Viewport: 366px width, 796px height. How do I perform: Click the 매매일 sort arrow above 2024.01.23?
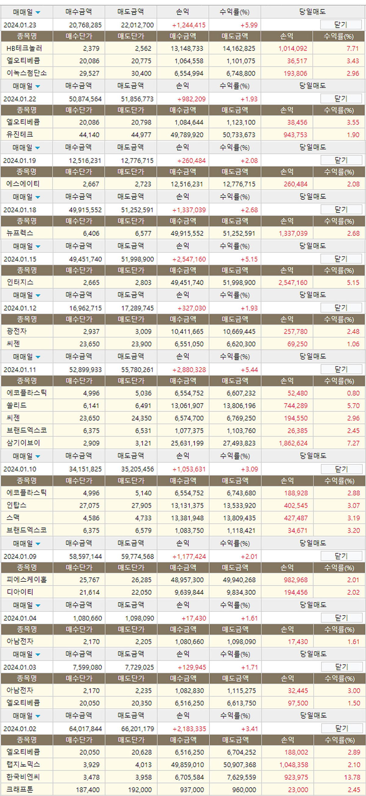(x=38, y=13)
